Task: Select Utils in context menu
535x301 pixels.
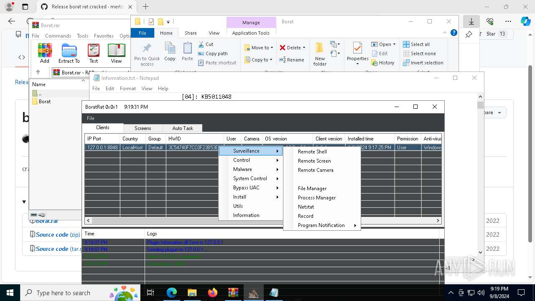Action: coord(251,206)
